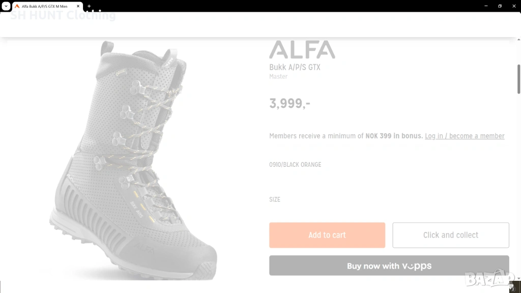521x293 pixels.
Task: Minimize the browser window
Action: (x=486, y=6)
